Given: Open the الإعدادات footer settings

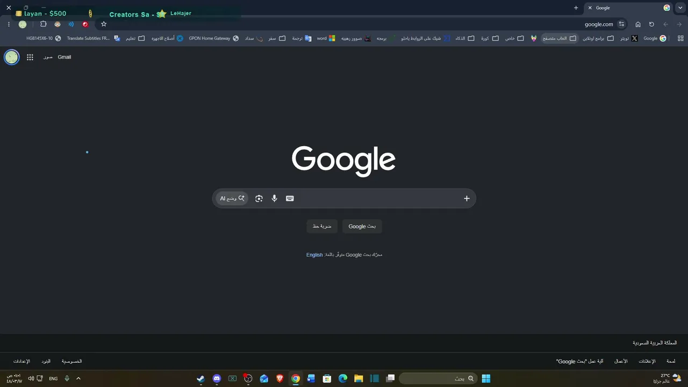Looking at the screenshot, I should (x=21, y=361).
